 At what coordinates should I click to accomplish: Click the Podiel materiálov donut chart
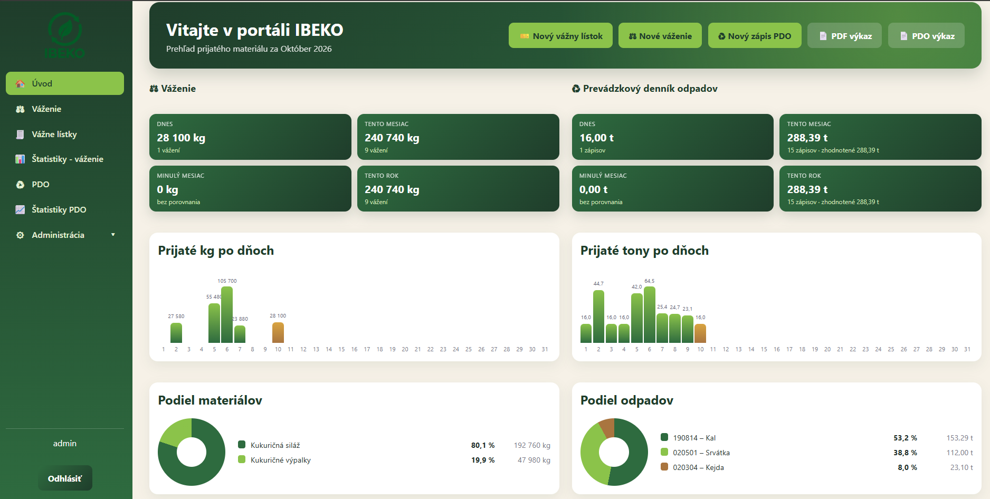pos(192,452)
